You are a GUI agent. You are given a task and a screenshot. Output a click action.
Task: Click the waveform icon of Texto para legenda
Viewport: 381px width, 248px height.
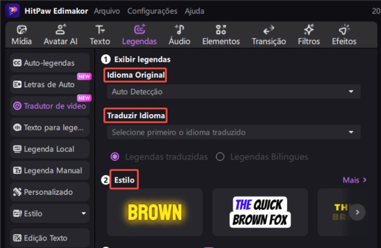click(x=17, y=127)
